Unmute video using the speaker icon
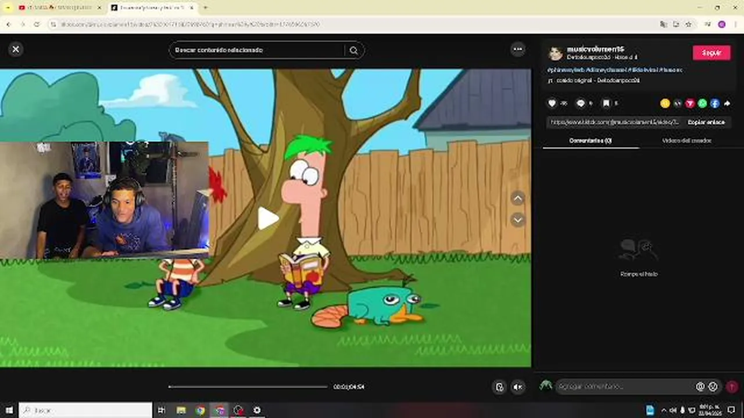Screen dimensions: 744x418 pyautogui.click(x=518, y=387)
